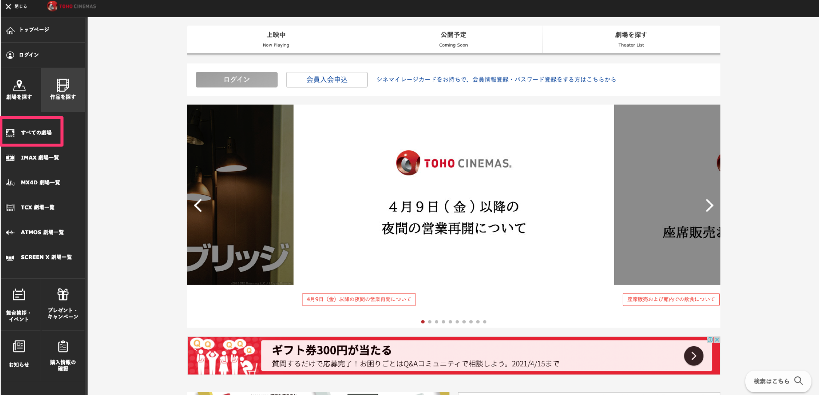Click the すべての劇場 screen icon

10,133
